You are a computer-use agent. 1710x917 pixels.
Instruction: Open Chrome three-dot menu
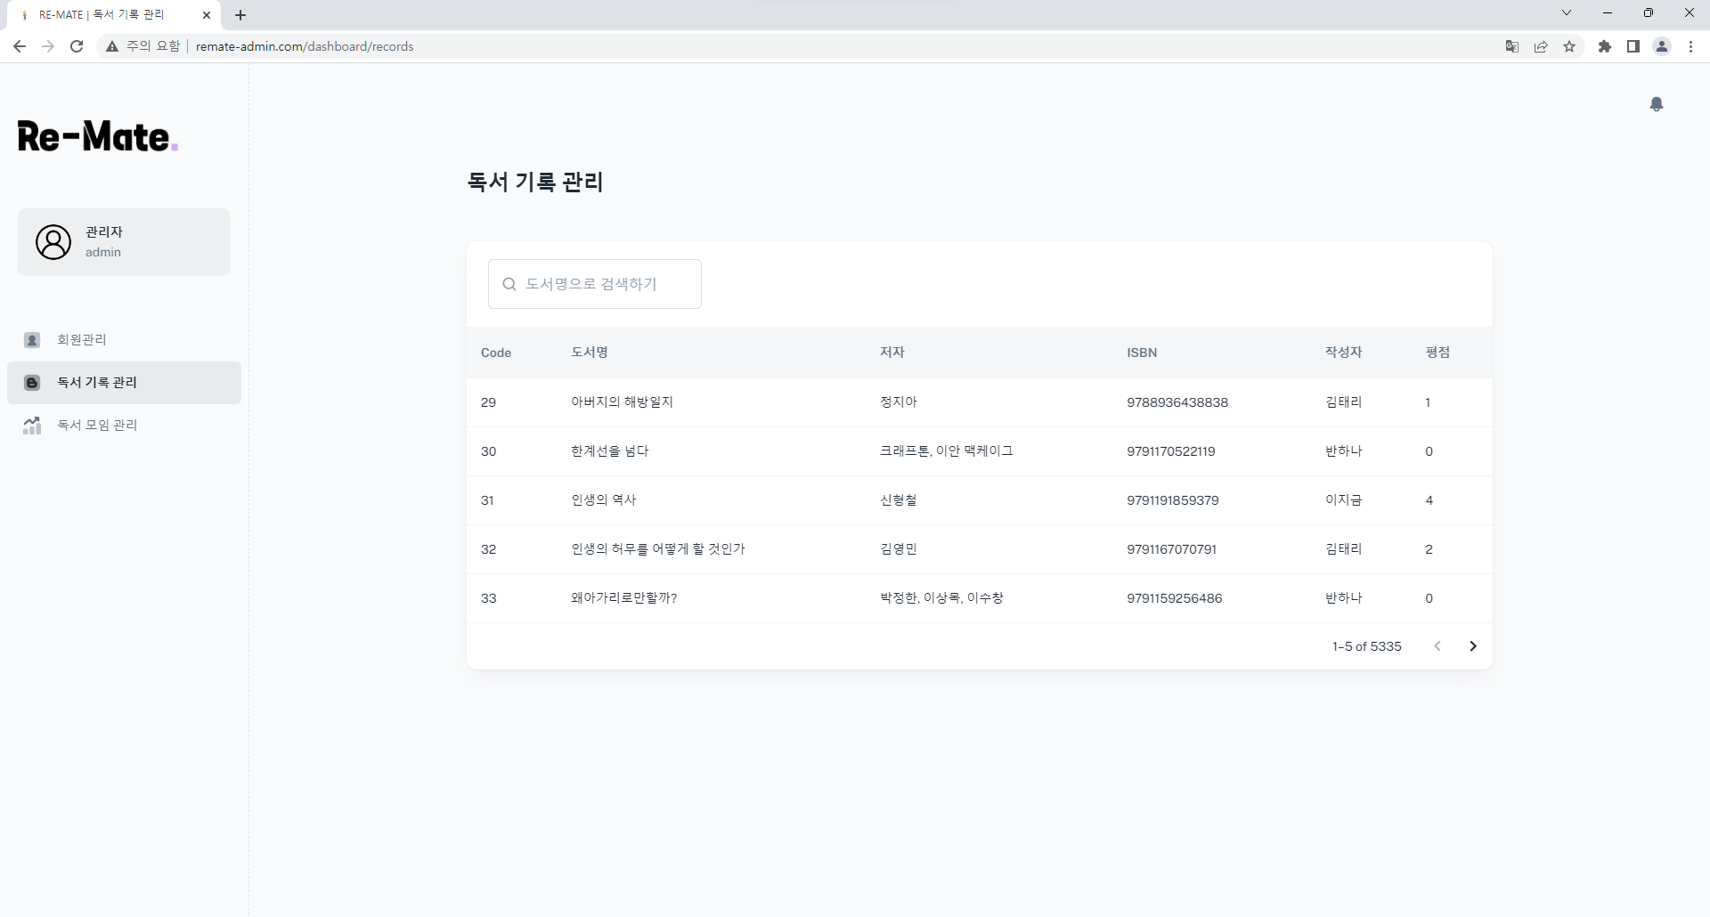(1690, 46)
